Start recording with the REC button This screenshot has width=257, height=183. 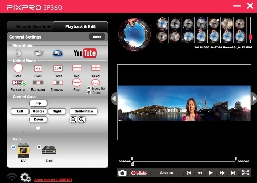click(139, 173)
